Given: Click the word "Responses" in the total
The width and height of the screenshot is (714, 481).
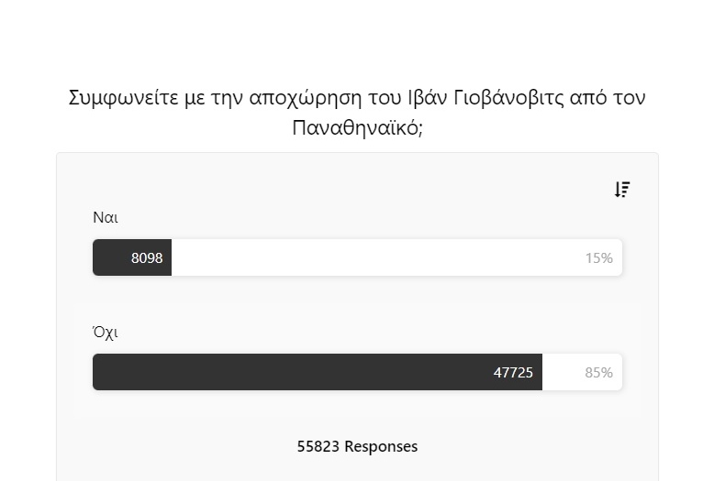Looking at the screenshot, I should [381, 446].
